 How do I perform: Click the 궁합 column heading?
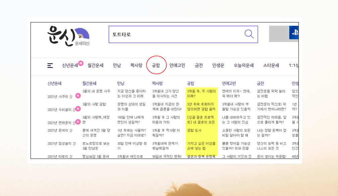pyautogui.click(x=190, y=83)
